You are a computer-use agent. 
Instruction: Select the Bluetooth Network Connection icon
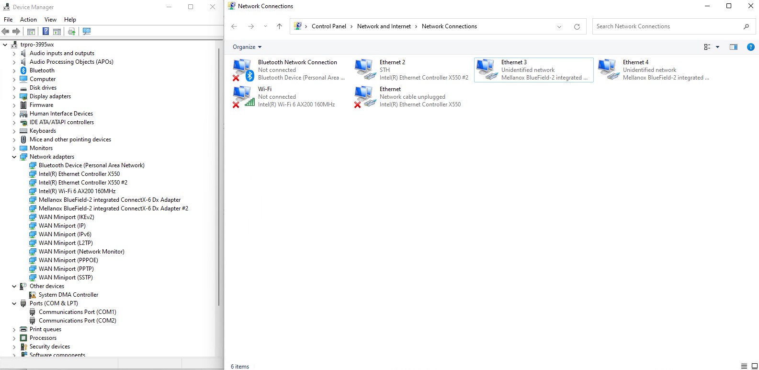pyautogui.click(x=243, y=69)
